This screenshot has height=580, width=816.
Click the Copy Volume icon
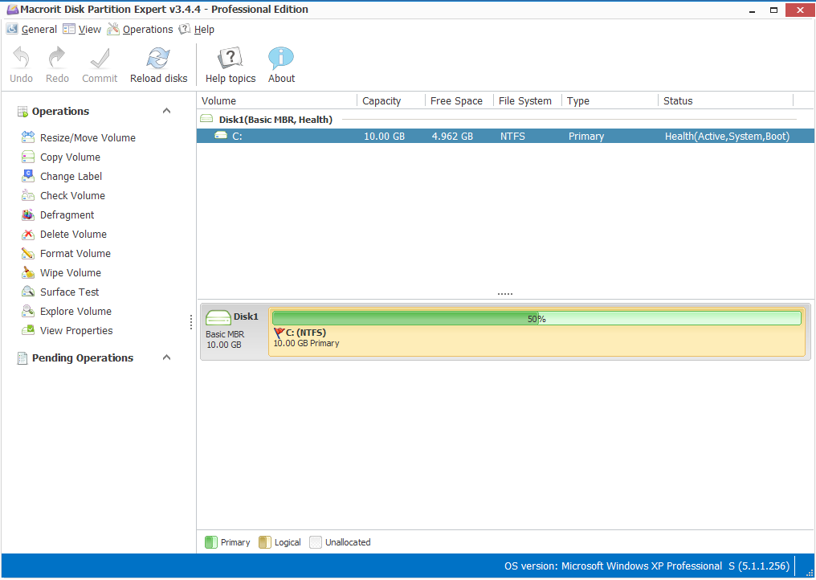[27, 157]
